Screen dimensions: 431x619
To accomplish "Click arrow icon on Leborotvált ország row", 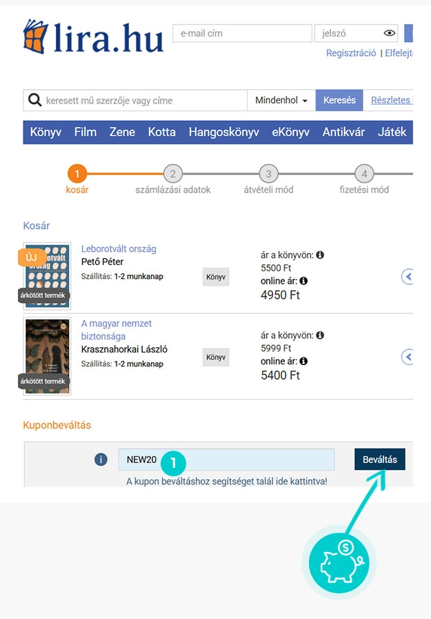I will [408, 277].
